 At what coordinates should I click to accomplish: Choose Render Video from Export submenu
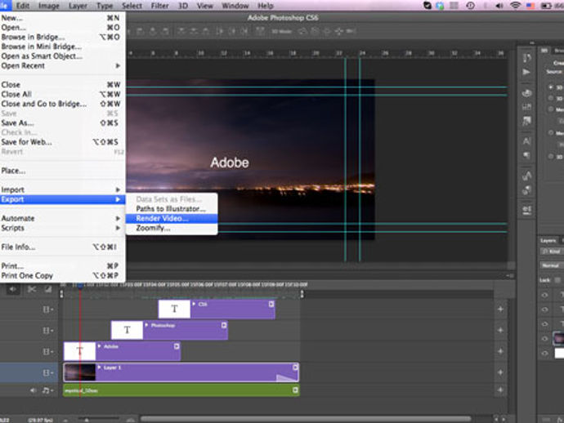point(172,218)
